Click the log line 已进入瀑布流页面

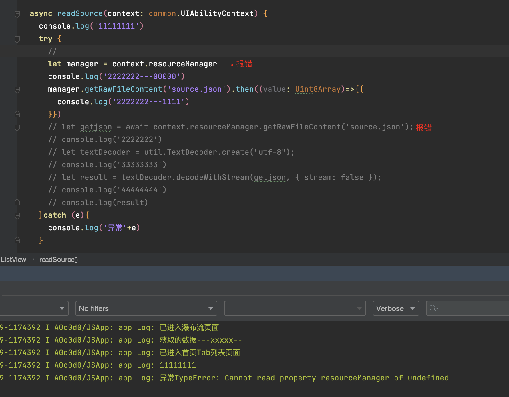110,327
